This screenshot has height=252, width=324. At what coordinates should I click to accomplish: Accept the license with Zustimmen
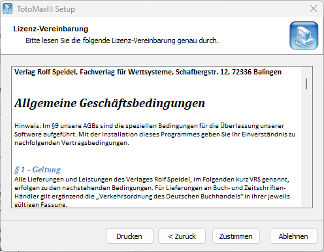coord(236,236)
